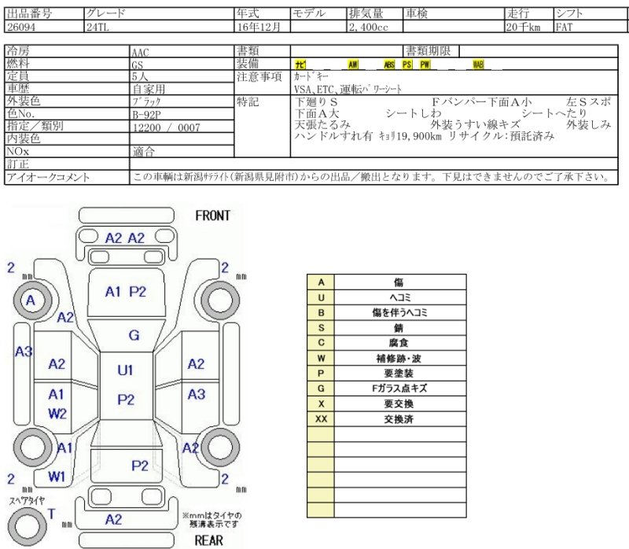Click the U1 dent mark on the roof

pyautogui.click(x=126, y=370)
